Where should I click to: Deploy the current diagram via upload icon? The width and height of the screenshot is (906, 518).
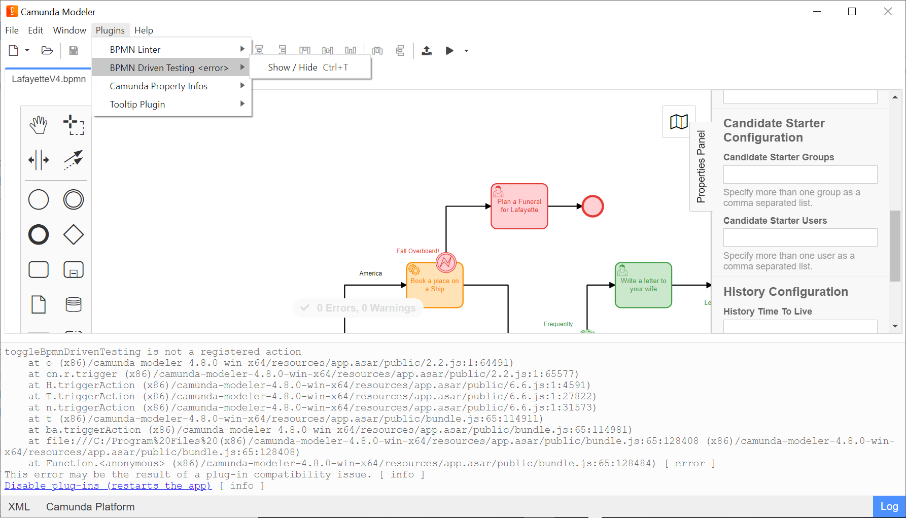427,50
